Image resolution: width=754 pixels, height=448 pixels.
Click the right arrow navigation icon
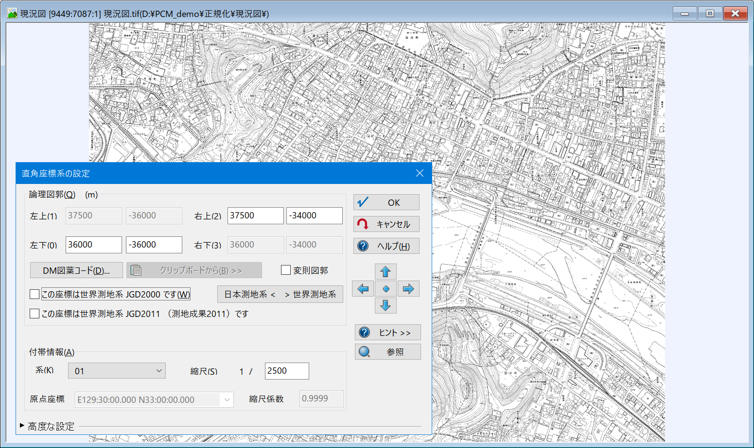(x=408, y=289)
